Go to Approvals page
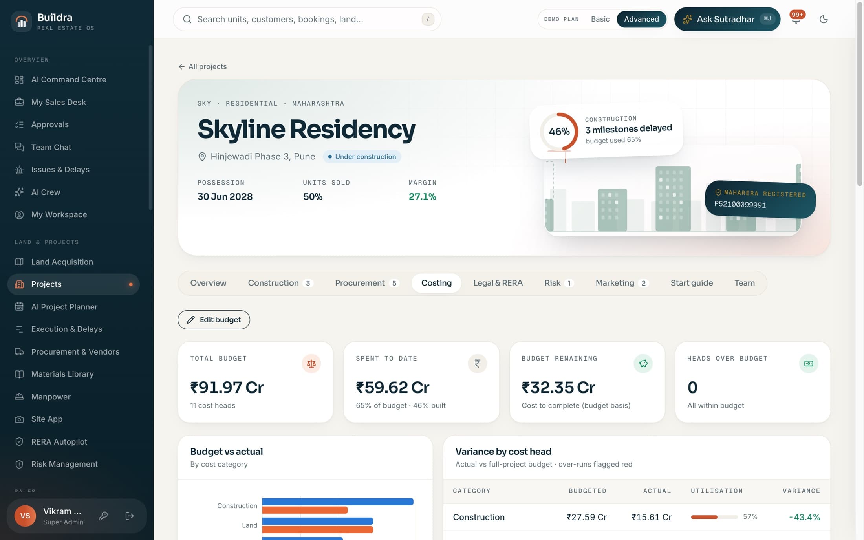 tap(73, 124)
